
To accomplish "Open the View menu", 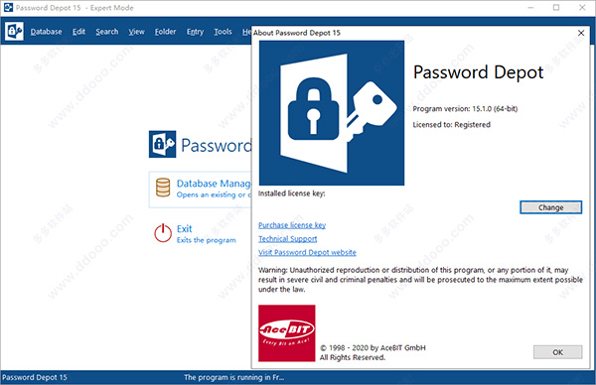I will tap(136, 32).
